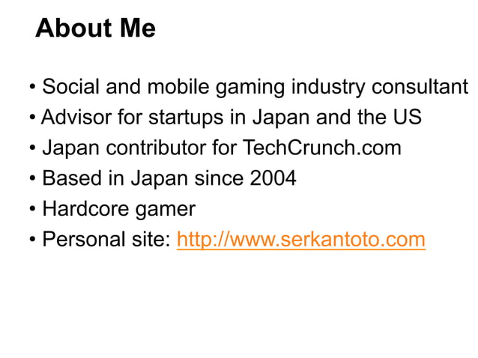
Task: Click the "About Me" slide title
Action: pos(95,28)
